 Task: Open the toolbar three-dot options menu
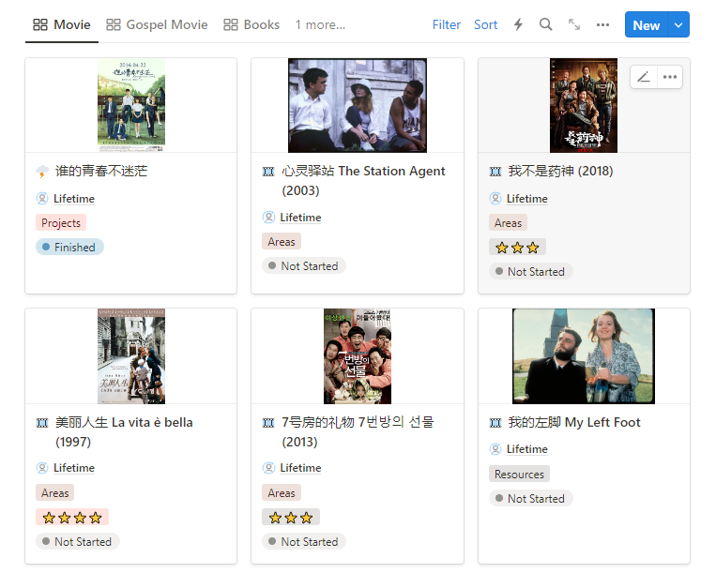[602, 25]
